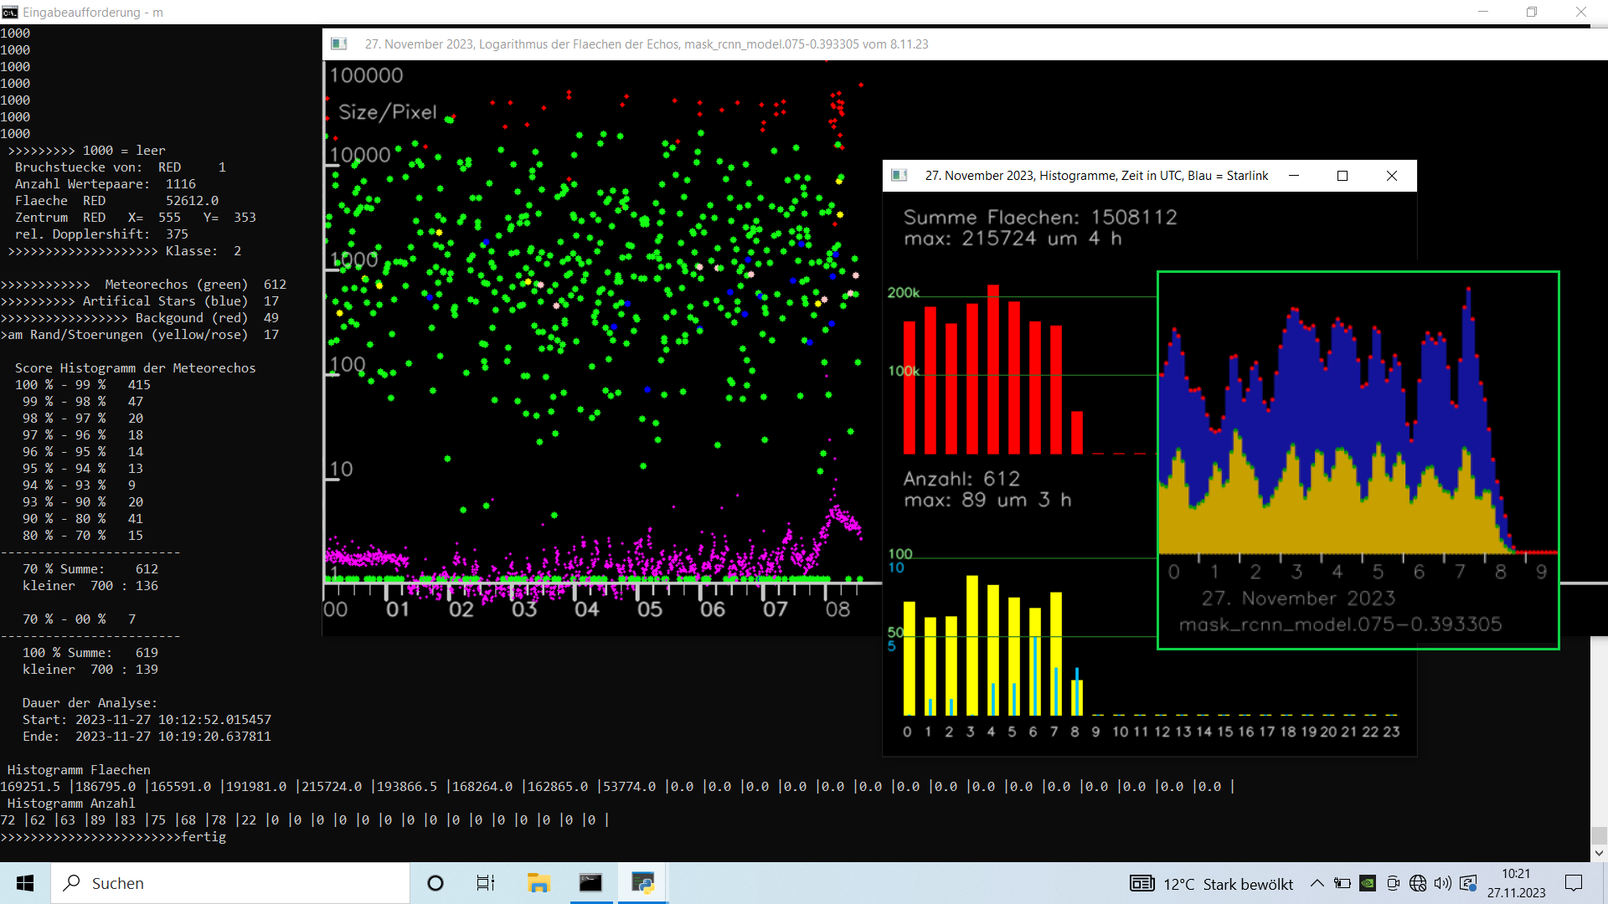
Task: Click the 'max: 89 um 3 h' label
Action: (987, 500)
